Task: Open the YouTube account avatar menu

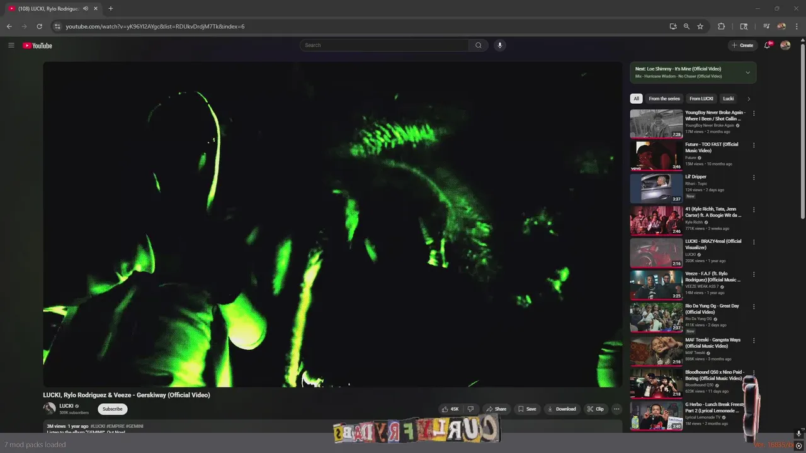Action: tap(785, 45)
